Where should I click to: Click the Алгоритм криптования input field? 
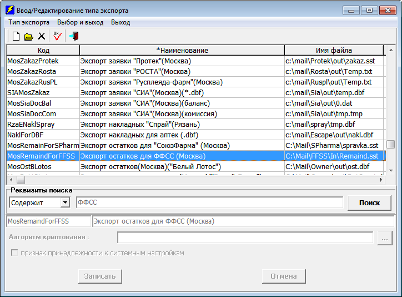pos(245,237)
